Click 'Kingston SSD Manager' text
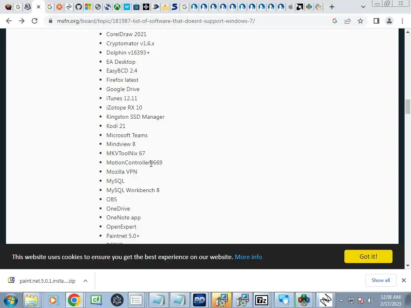Viewport: 411px width, 308px height. click(x=136, y=117)
